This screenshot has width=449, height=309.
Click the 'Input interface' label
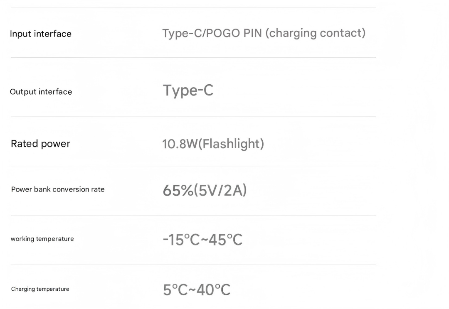click(41, 34)
